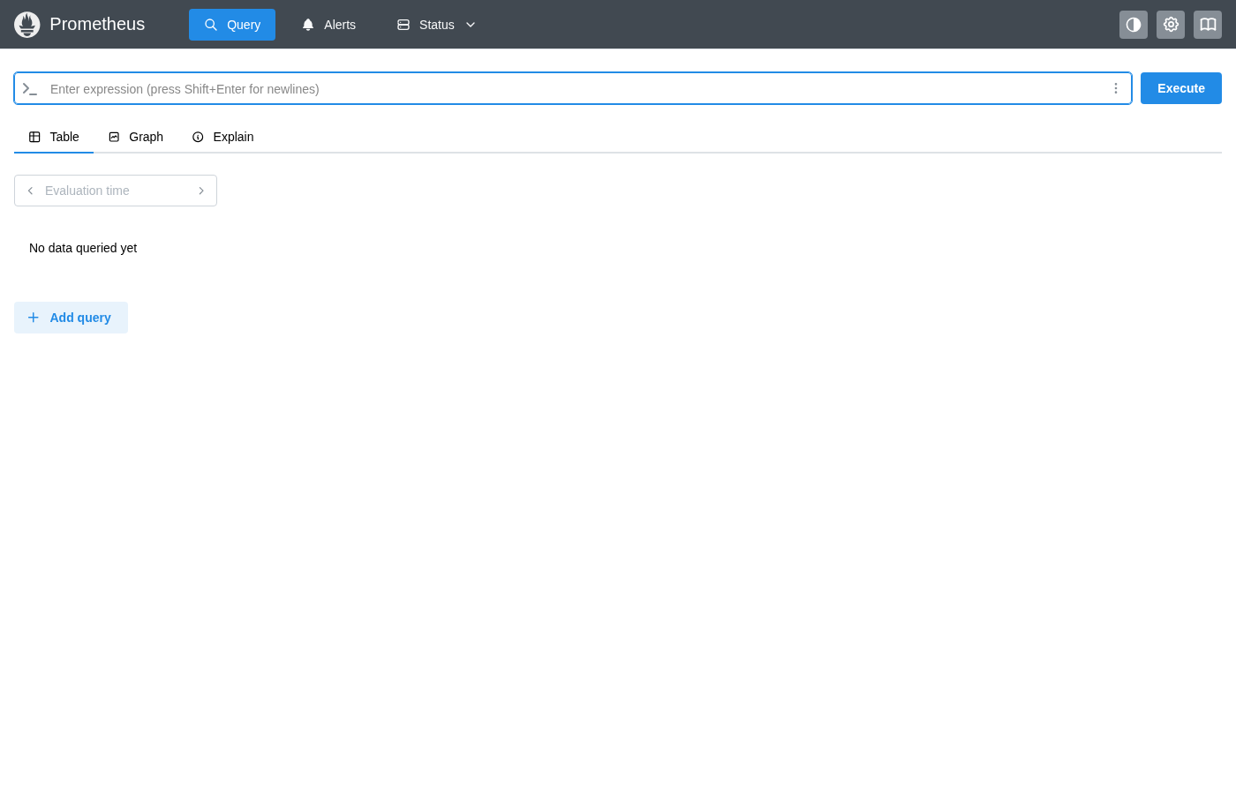Step evaluation time backward with left chevron

(x=30, y=191)
